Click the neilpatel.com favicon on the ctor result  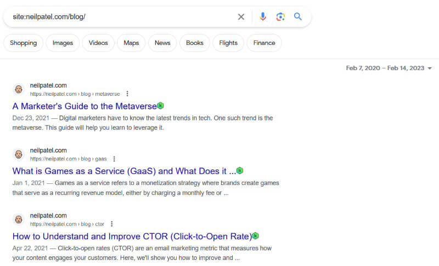click(x=19, y=219)
